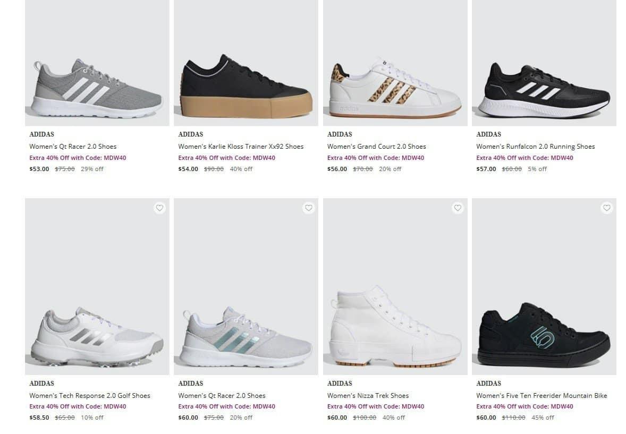Open Women's Nizza Trek Shoes product link
Screen dimensions: 626x434
368,396
